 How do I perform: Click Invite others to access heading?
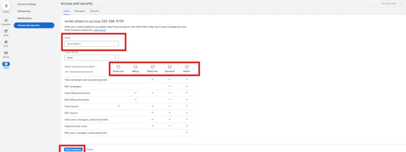[x=94, y=21]
